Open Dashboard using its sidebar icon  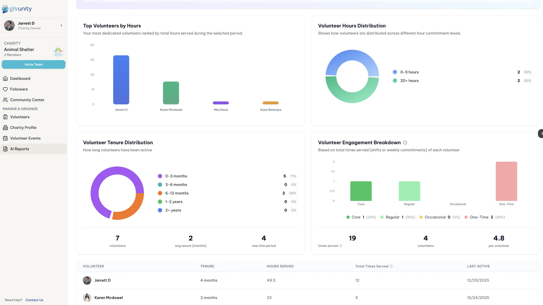pyautogui.click(x=6, y=78)
